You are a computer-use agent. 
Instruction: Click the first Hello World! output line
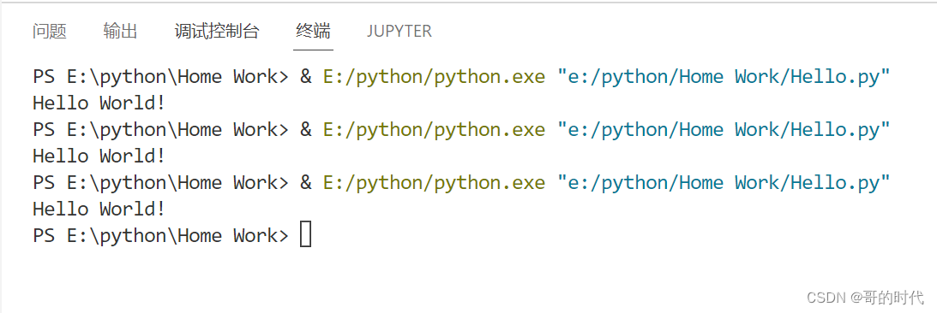coord(99,103)
